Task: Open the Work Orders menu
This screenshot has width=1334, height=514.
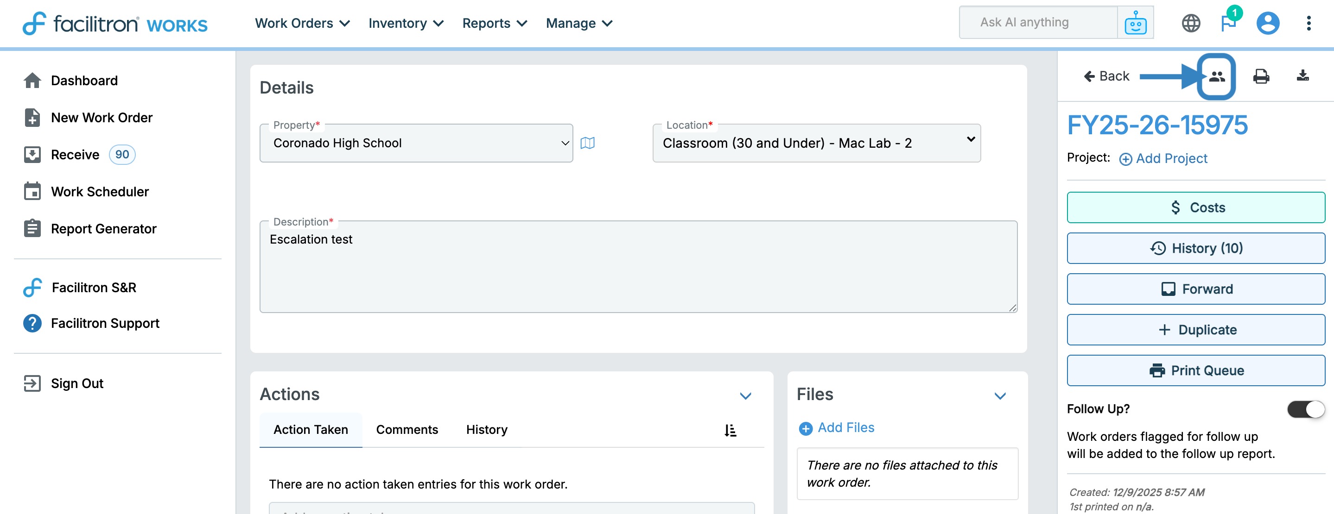Action: 302,23
